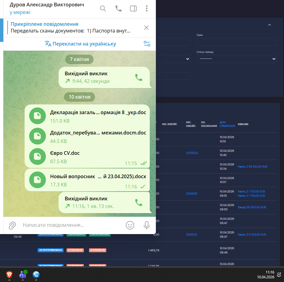The image size is (284, 282).
Task: Open the phone app taskbar icon
Action: (36, 275)
